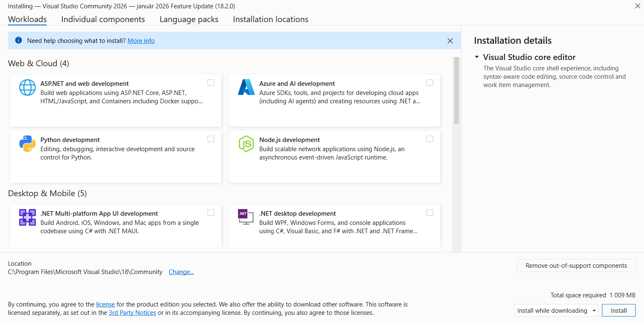The image size is (644, 324).
Task: Switch to the Individual components tab
Action: (103, 19)
